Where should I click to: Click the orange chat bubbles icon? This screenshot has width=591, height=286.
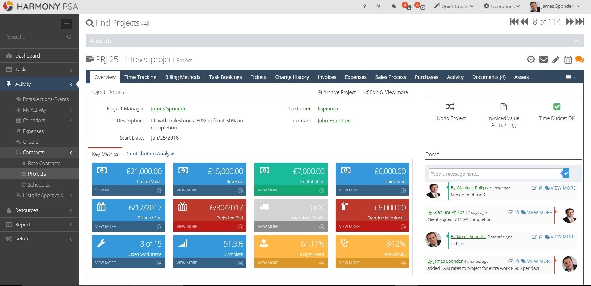coord(579,59)
